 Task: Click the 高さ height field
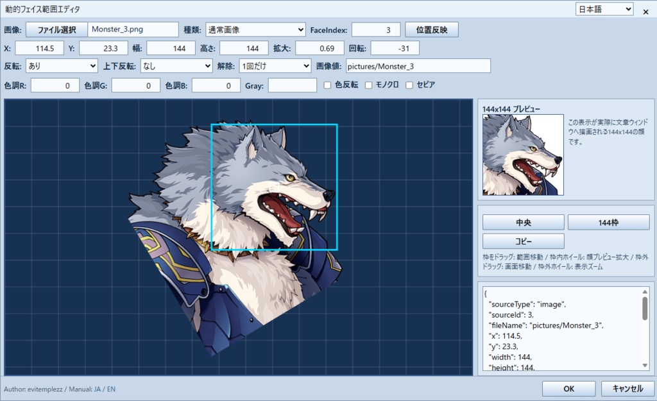(244, 48)
